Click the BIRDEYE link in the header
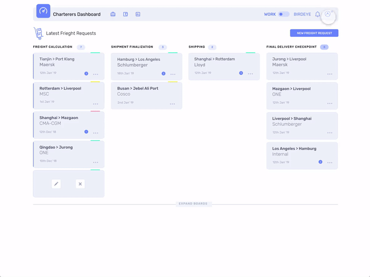370x277 pixels. click(x=302, y=14)
